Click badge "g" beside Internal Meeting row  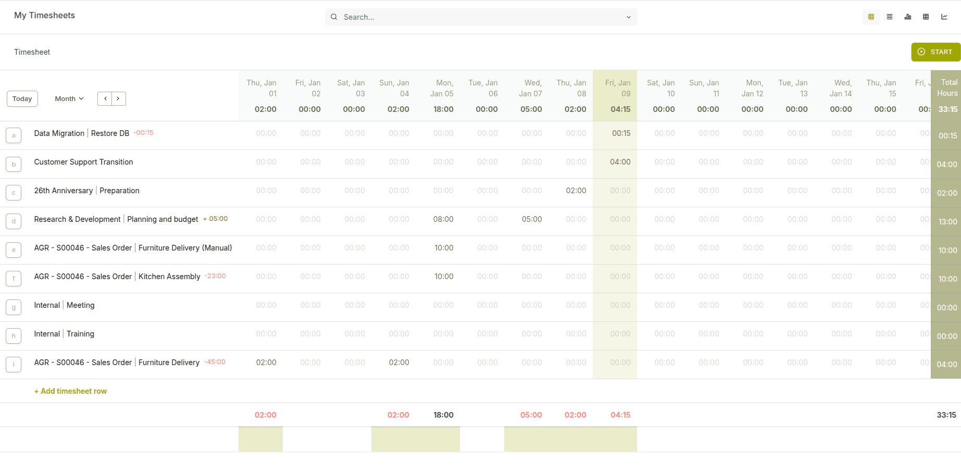[14, 307]
